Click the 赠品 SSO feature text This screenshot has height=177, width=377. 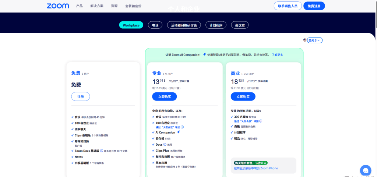coord(246,139)
